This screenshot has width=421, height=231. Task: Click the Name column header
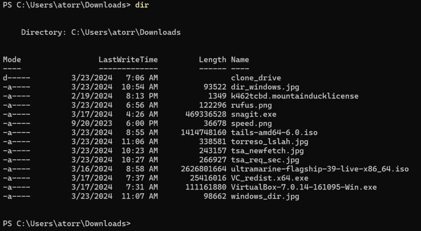[x=240, y=59]
